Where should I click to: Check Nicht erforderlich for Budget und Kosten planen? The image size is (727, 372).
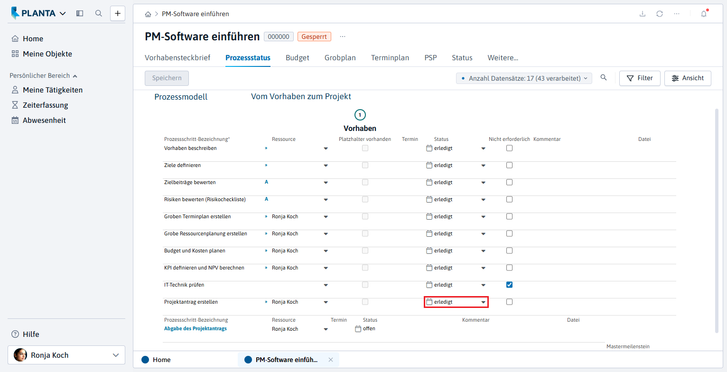pos(509,251)
